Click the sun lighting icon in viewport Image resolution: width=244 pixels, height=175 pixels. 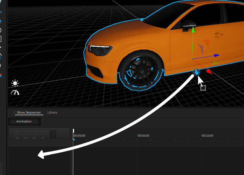[15, 83]
